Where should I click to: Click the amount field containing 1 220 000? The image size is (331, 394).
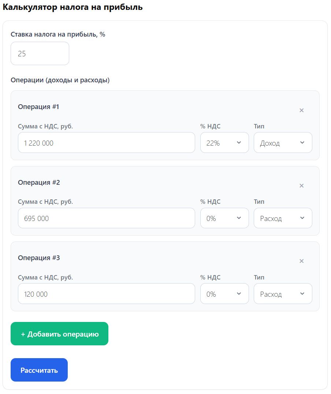106,143
